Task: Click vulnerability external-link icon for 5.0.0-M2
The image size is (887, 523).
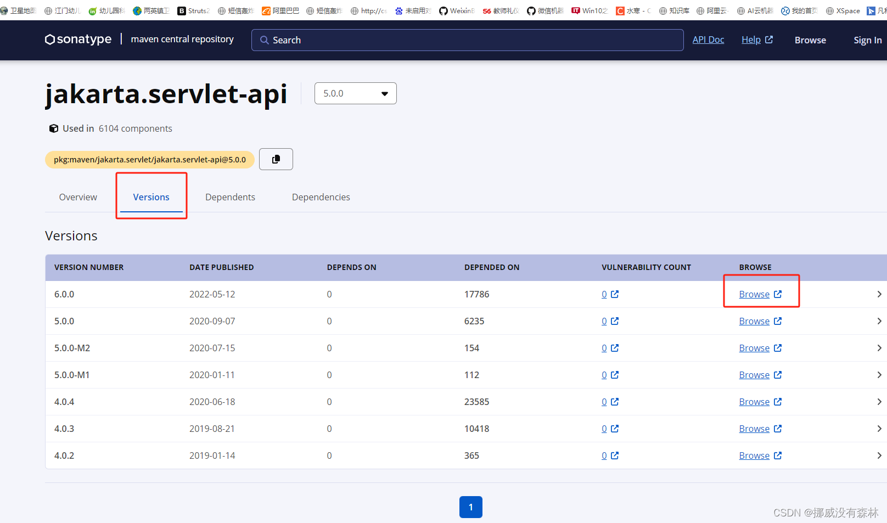Action: pyautogui.click(x=615, y=348)
